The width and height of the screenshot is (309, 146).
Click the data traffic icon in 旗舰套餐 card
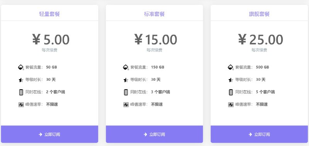pos(231,67)
